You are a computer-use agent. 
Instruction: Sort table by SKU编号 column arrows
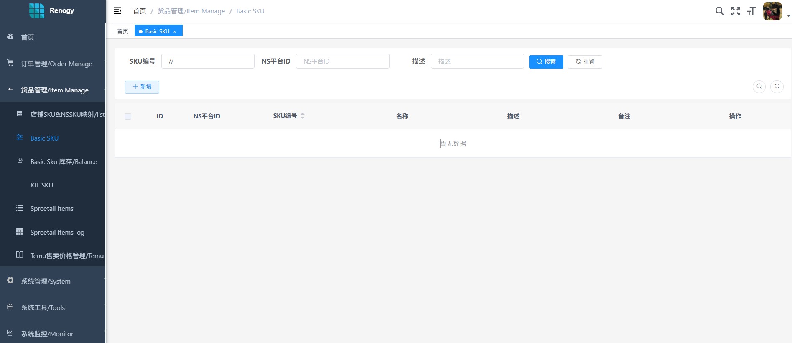(303, 116)
